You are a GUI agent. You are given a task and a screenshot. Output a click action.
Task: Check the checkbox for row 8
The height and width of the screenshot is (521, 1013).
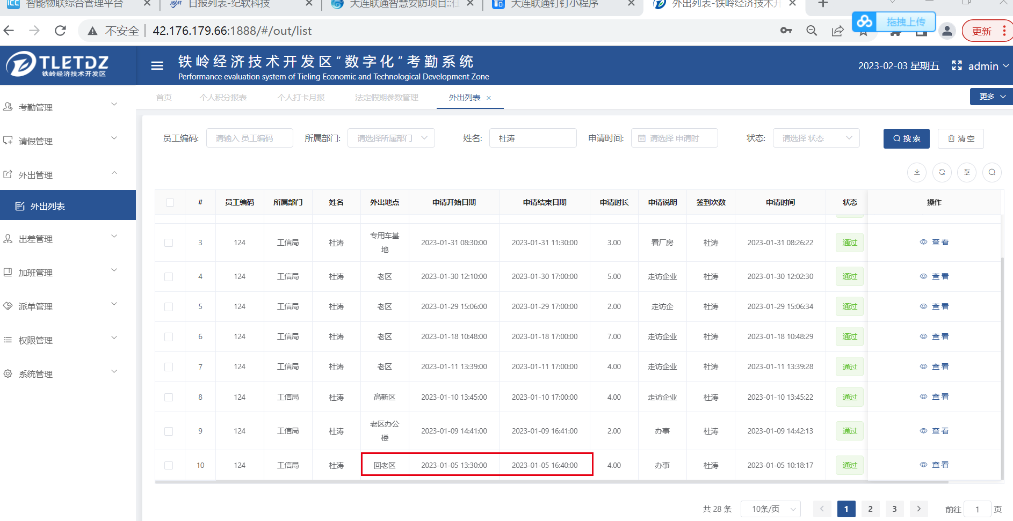click(169, 398)
